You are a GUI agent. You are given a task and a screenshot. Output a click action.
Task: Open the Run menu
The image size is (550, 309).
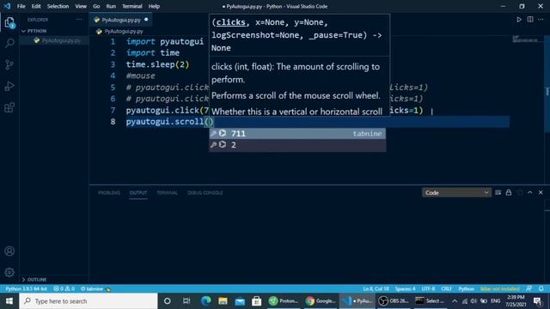pos(111,6)
